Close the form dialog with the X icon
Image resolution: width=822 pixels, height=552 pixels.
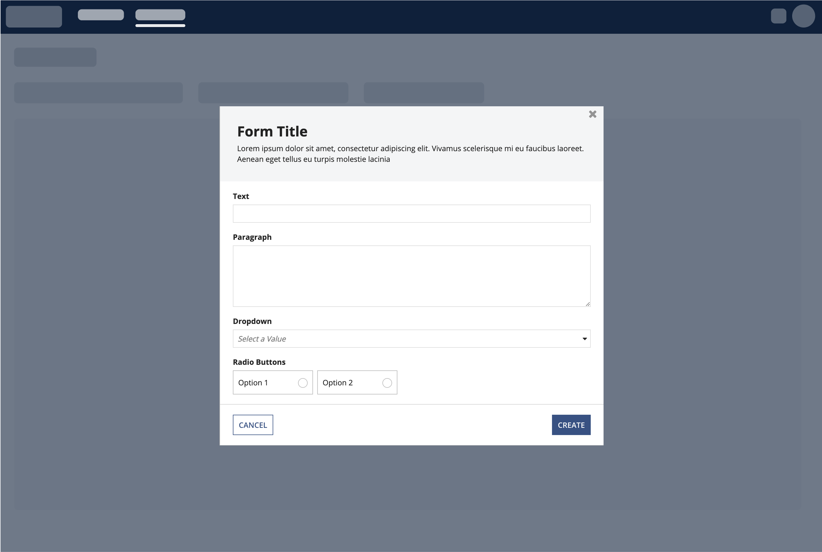coord(593,114)
